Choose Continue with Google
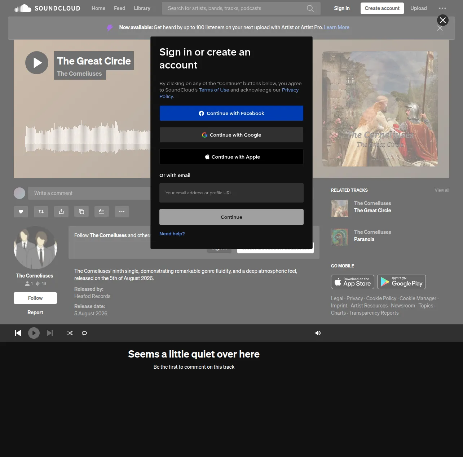 pyautogui.click(x=231, y=135)
